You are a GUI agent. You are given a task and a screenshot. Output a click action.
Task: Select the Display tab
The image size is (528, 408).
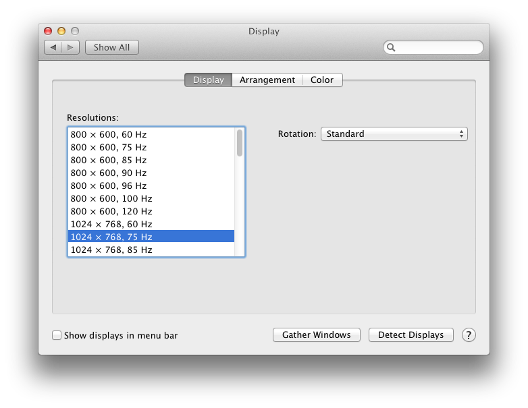click(209, 80)
